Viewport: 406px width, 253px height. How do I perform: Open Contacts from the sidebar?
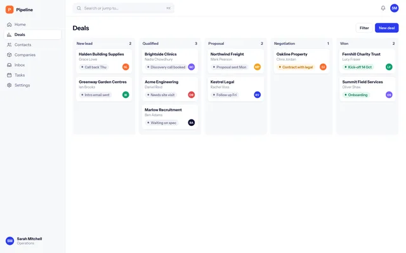pyautogui.click(x=32, y=45)
